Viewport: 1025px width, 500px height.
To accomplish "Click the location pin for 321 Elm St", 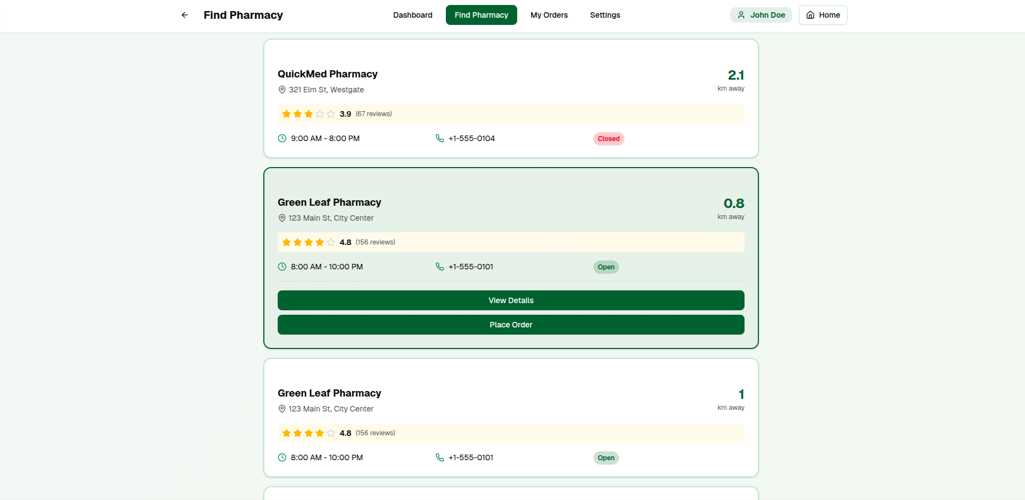I will point(282,90).
